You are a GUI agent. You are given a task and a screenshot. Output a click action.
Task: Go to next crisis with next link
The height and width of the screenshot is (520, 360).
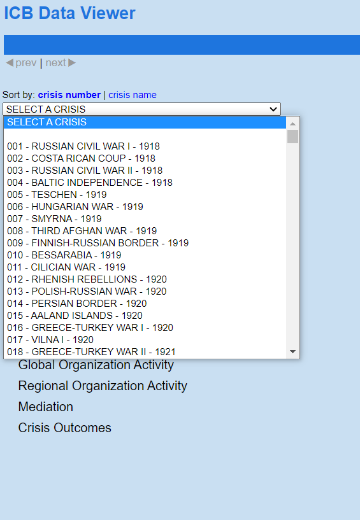[61, 62]
